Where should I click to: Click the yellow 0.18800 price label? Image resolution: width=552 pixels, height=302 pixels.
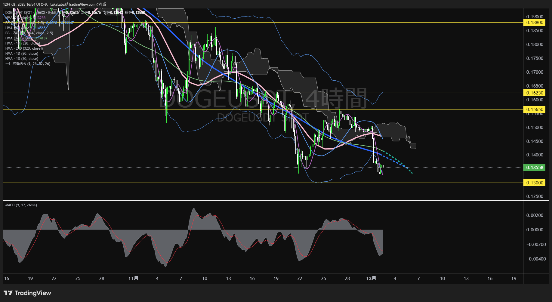pos(534,23)
